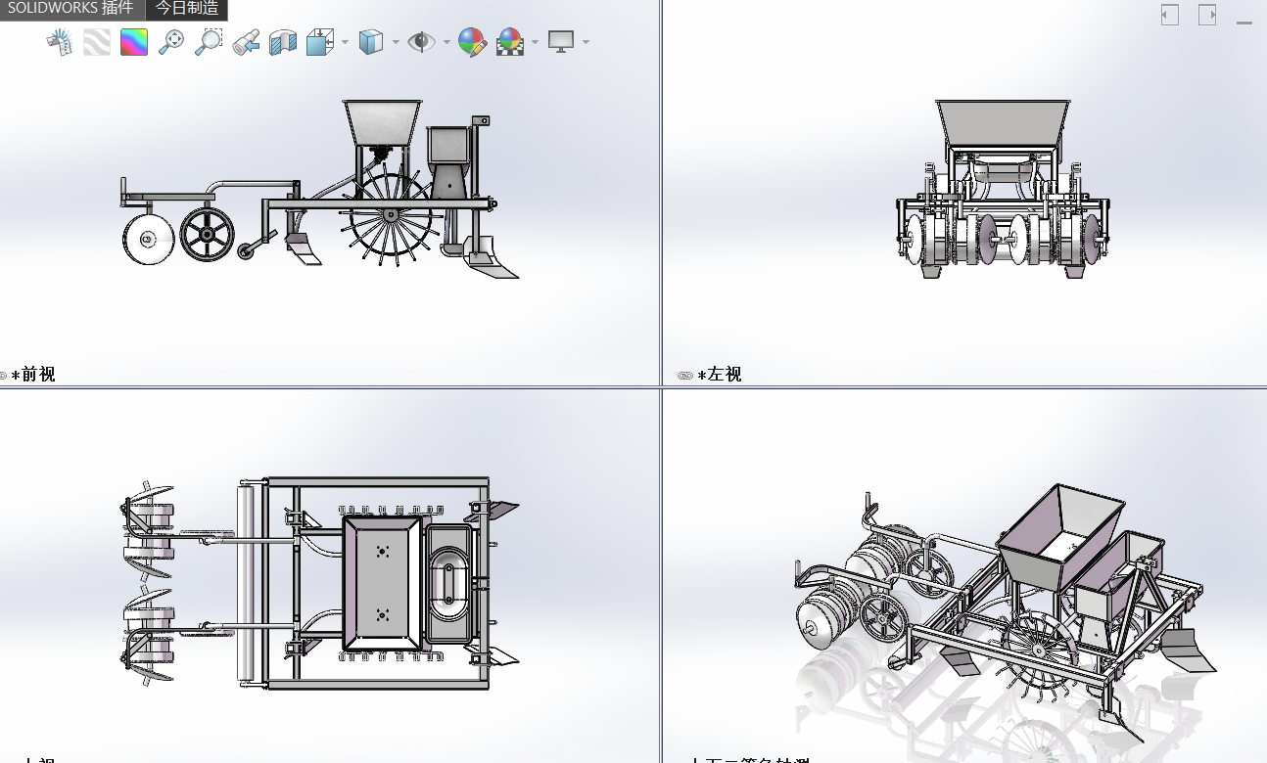Select the Zoom to Fit tool

coord(171,42)
